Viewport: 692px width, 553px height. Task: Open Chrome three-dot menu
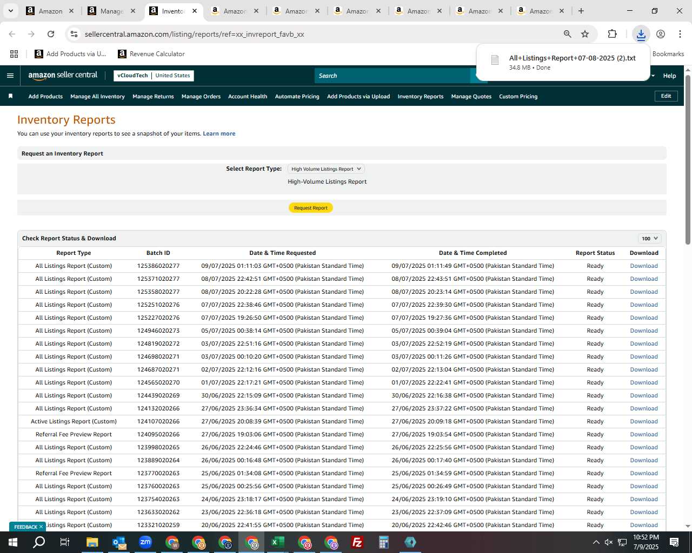point(680,34)
